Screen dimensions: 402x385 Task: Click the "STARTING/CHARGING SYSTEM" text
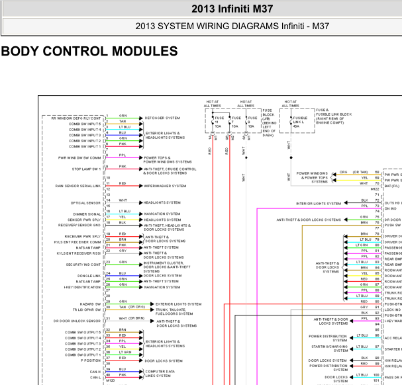(x=329, y=349)
